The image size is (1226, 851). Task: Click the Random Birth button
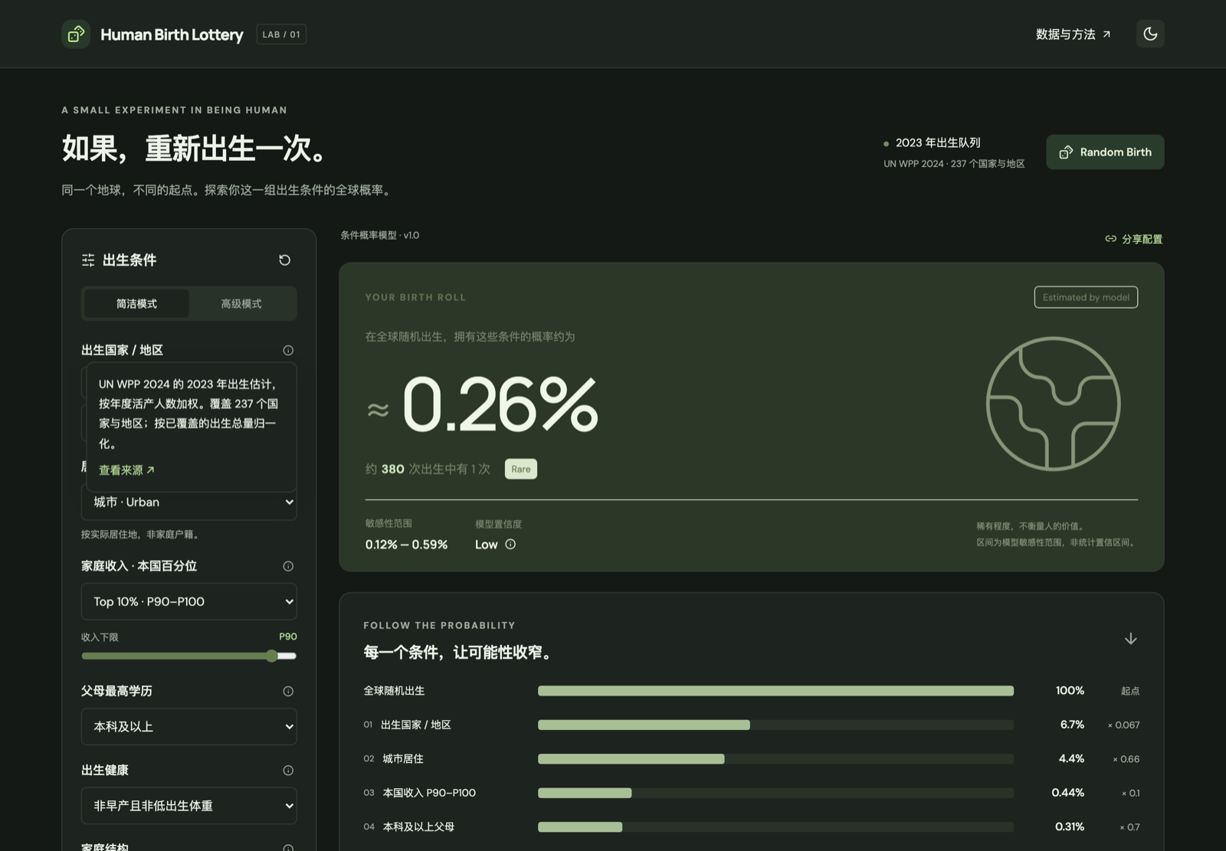click(x=1105, y=152)
